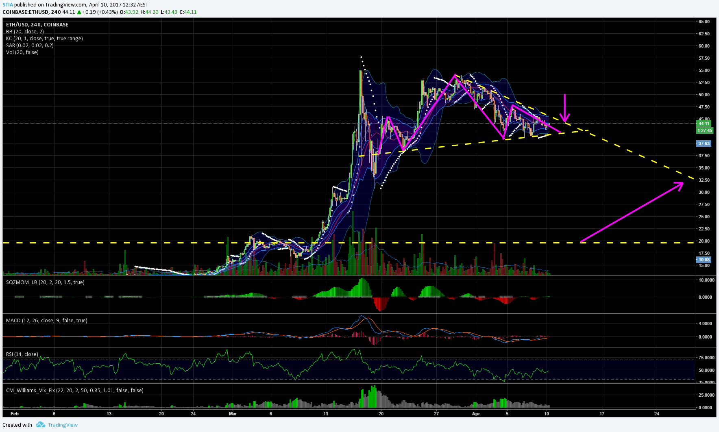The image size is (719, 432).
Task: Click the H:44.20 high value
Action: click(x=149, y=12)
